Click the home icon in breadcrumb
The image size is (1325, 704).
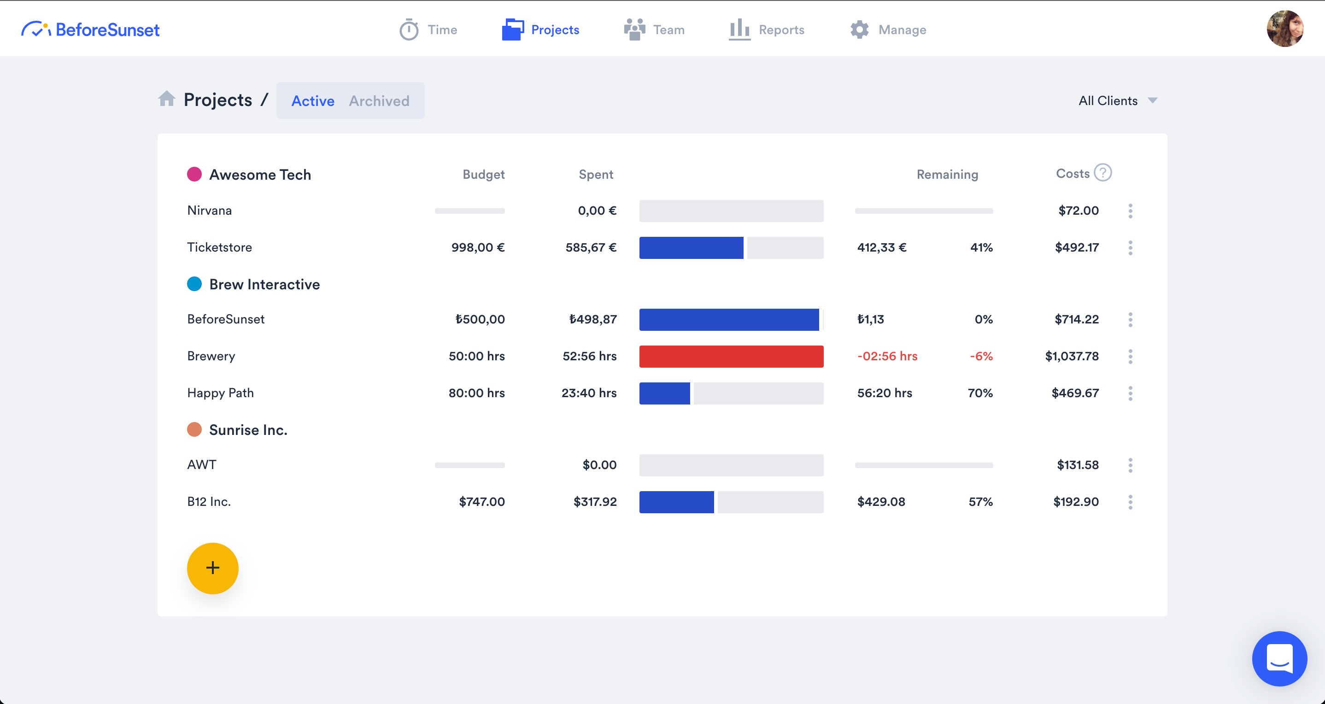point(166,99)
